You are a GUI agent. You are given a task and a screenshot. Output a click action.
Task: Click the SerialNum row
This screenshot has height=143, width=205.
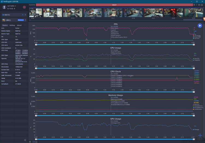14,84
